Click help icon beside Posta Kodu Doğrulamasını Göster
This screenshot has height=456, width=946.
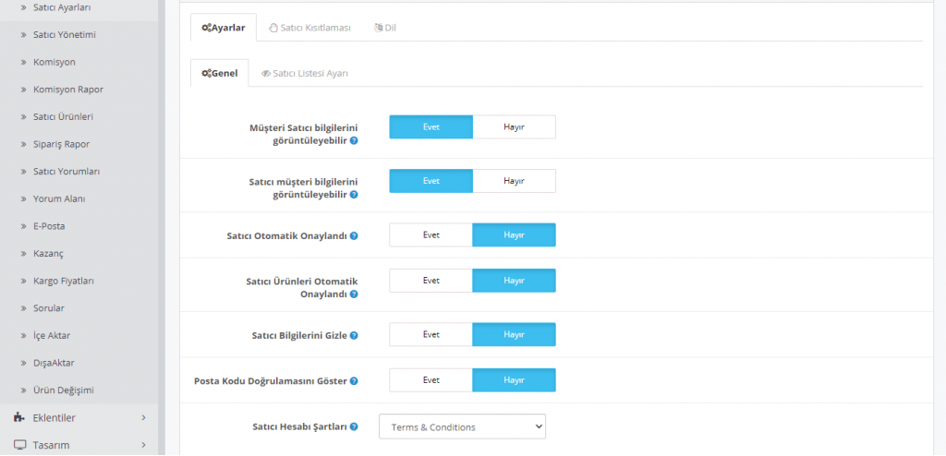(354, 381)
